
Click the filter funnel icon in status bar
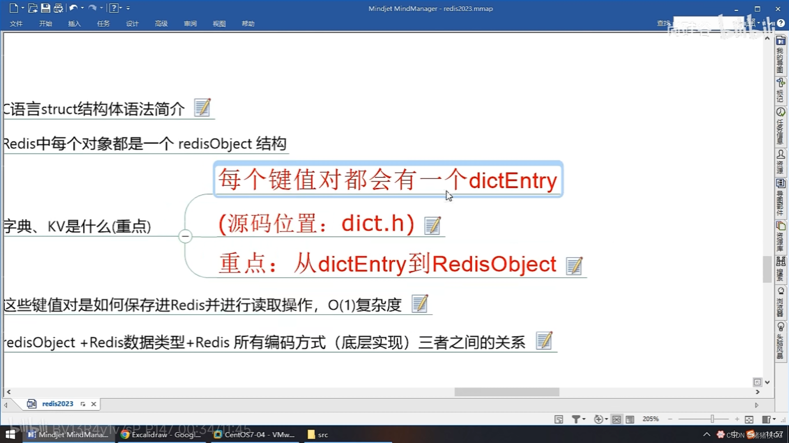pos(576,419)
